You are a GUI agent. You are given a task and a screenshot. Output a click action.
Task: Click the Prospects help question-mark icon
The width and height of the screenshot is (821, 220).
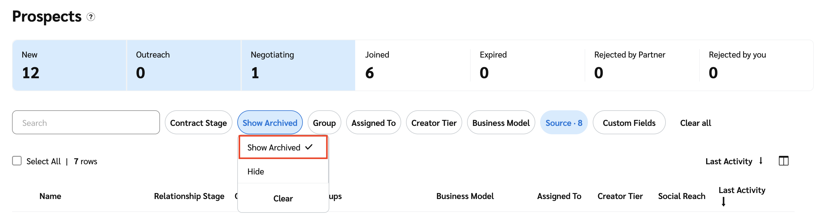pos(91,17)
